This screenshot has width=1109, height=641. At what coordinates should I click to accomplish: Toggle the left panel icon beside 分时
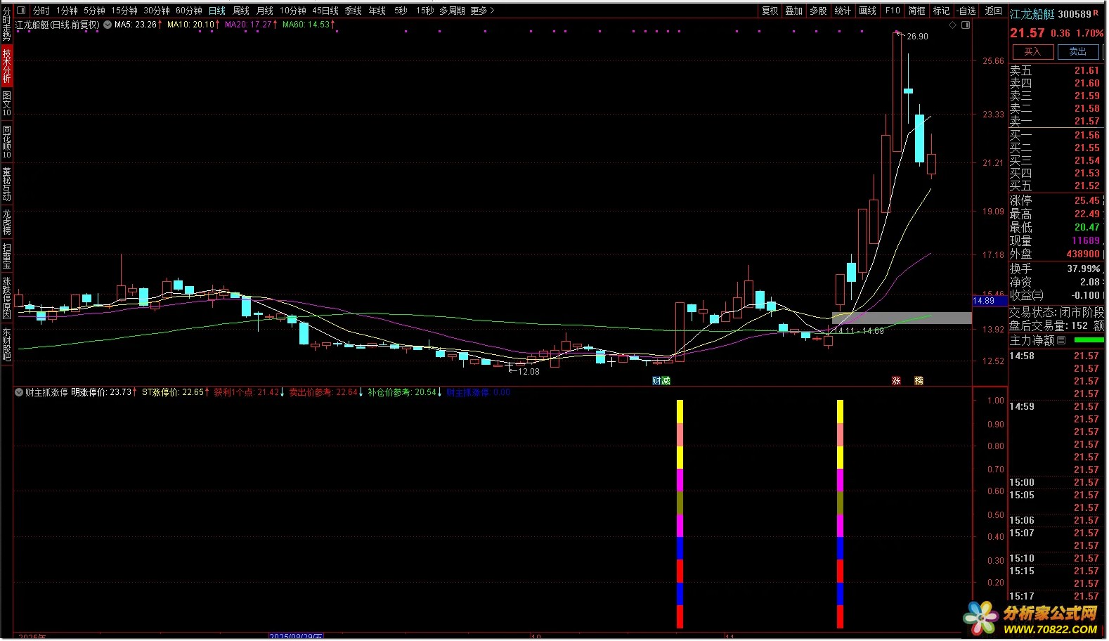click(21, 11)
